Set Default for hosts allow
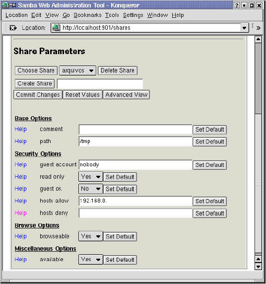 click(x=210, y=201)
